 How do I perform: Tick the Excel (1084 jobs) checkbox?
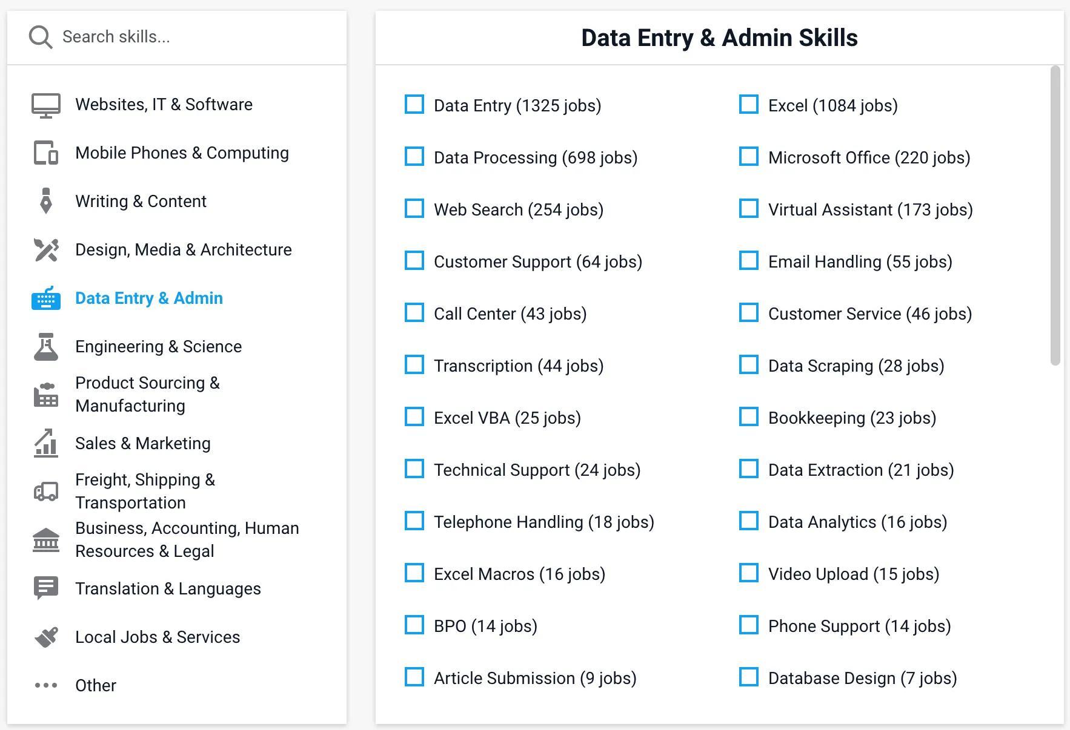(749, 105)
